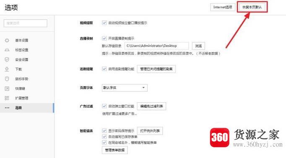Image resolution: width=286 pixels, height=158 pixels.
Task: Toggle 模糊填写智能表单 checkbox
Action: (x=104, y=142)
